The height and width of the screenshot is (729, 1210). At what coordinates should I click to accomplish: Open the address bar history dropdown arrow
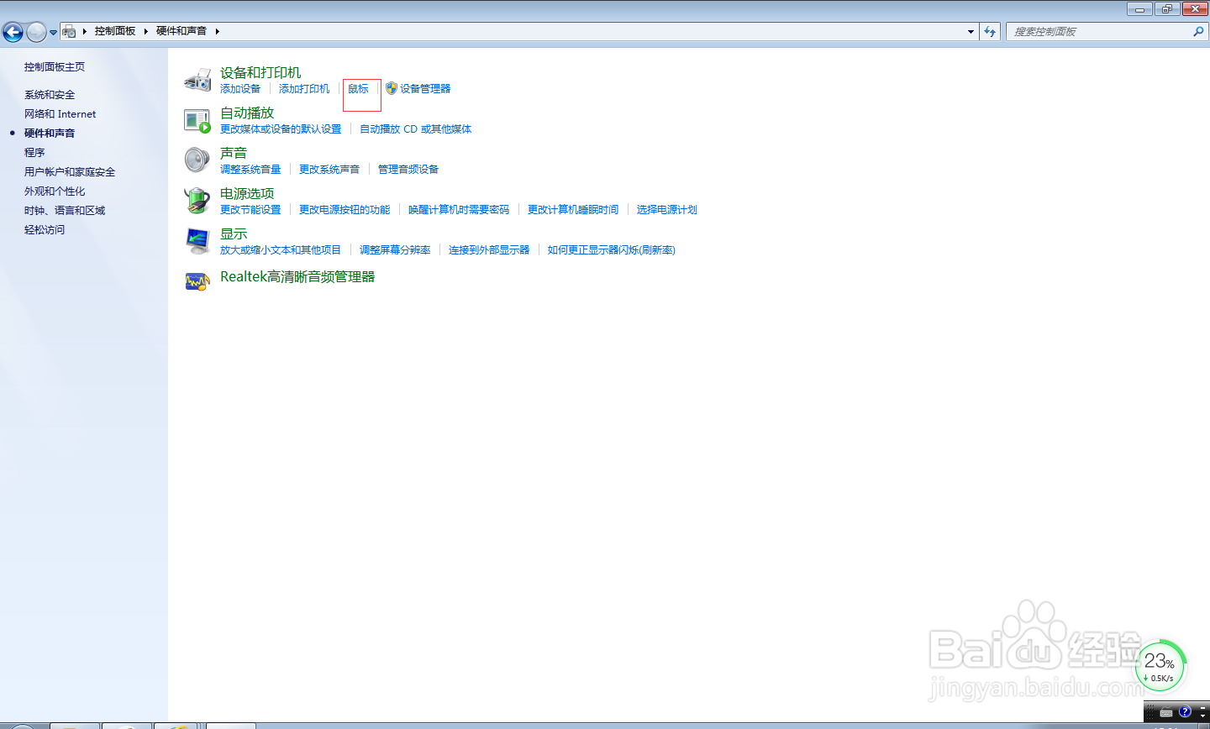click(x=971, y=31)
